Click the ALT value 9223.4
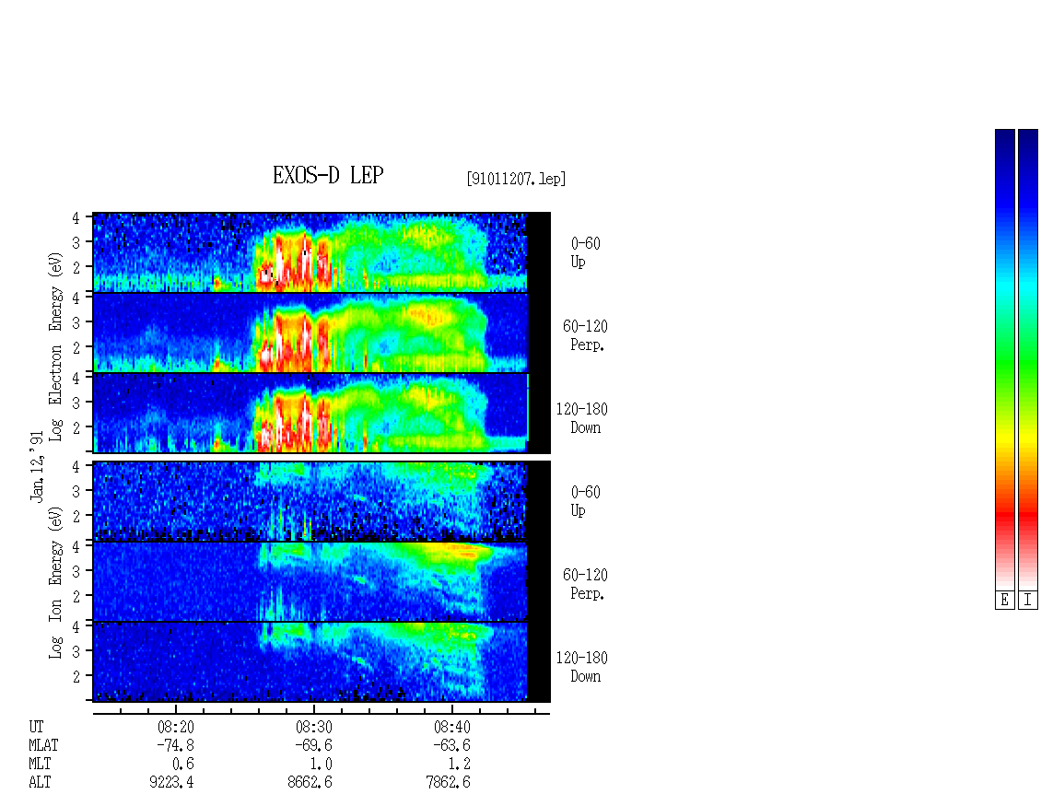1041x806 pixels. [171, 783]
